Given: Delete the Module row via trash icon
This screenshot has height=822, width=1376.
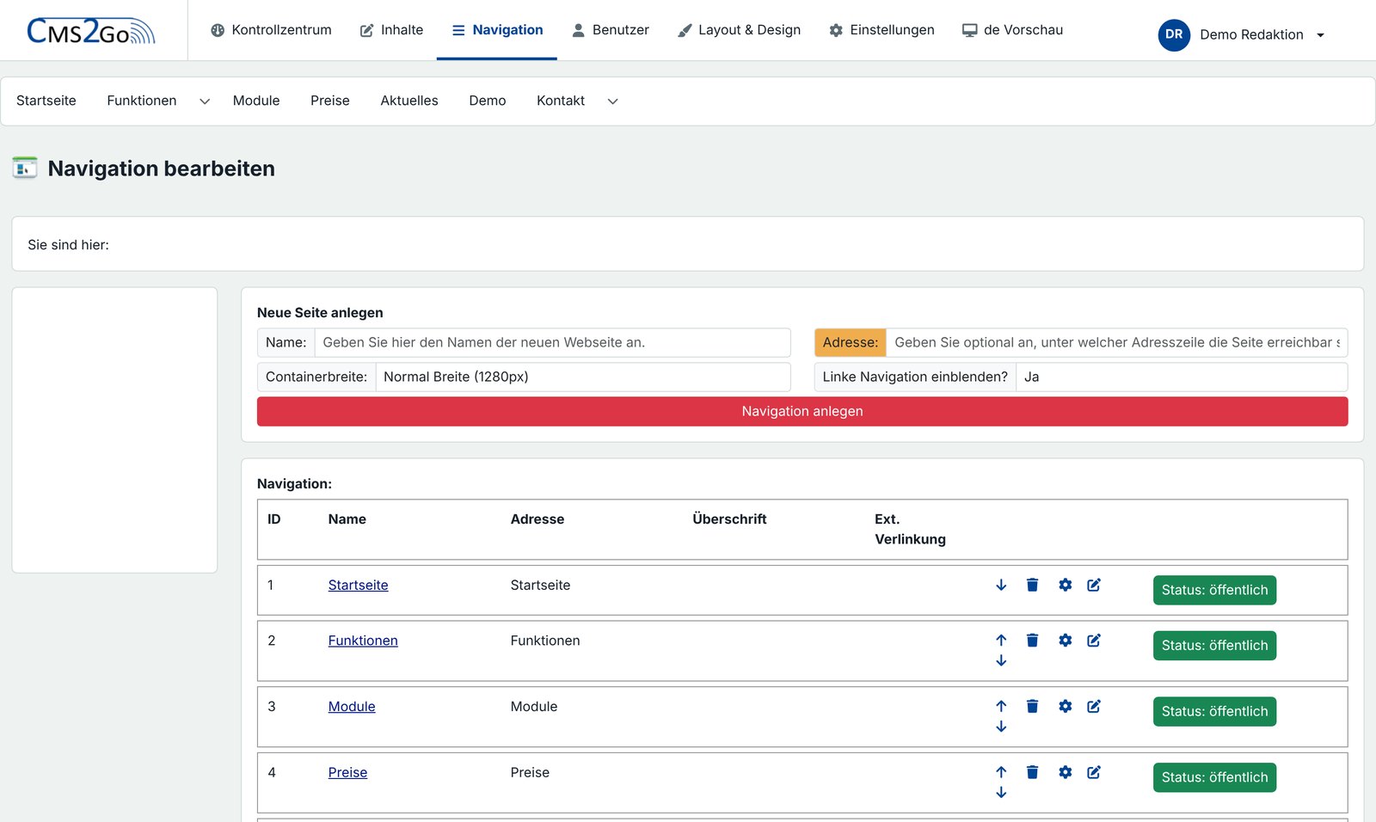Looking at the screenshot, I should [1032, 706].
